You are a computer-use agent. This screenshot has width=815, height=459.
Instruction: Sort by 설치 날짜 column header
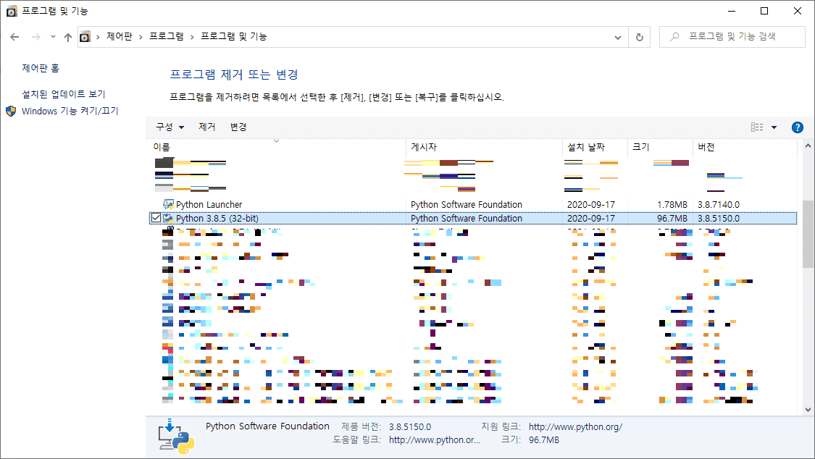point(595,148)
